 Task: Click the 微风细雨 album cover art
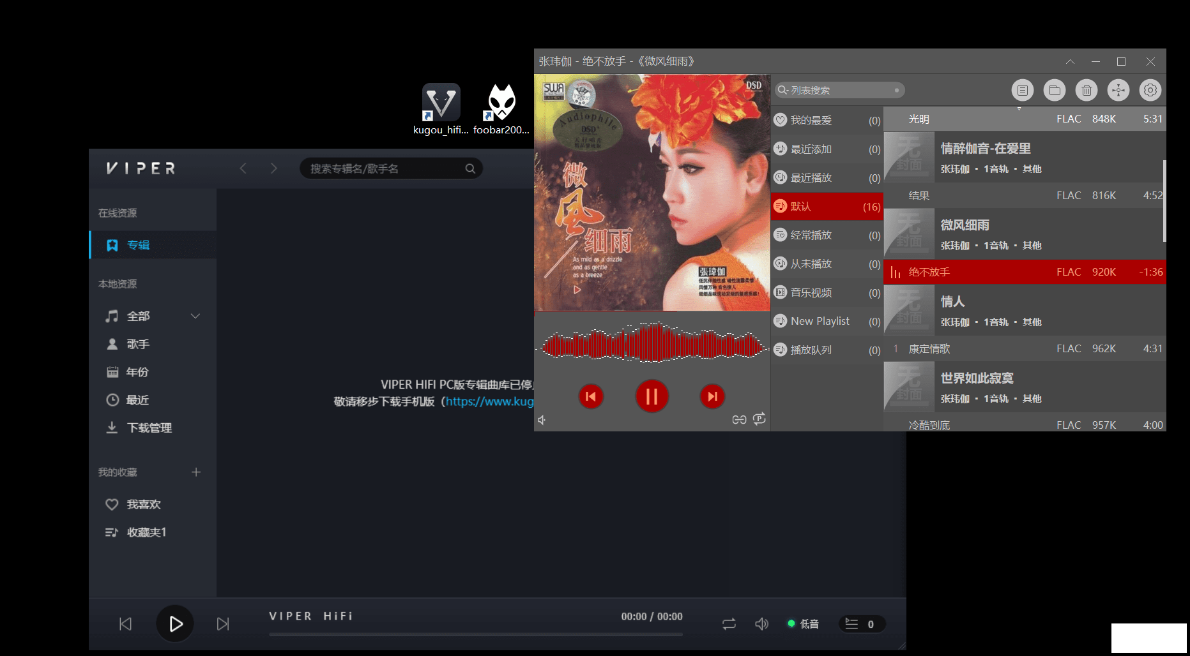point(652,193)
